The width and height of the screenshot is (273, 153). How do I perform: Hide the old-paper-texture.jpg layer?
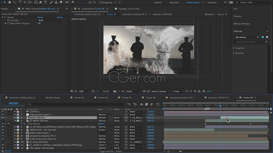coord(2,148)
